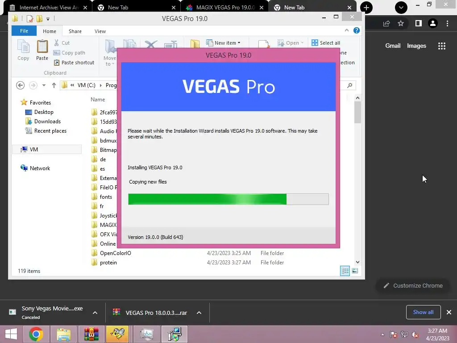Open Customize quick access toolbar arrow
This screenshot has height=343, width=457.
[48, 19]
